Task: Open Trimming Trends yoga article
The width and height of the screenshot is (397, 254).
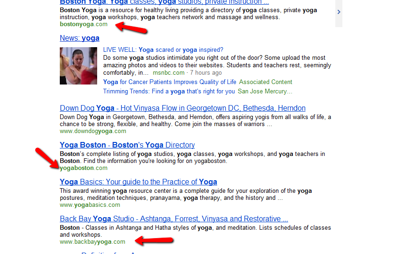Action: 169,92
